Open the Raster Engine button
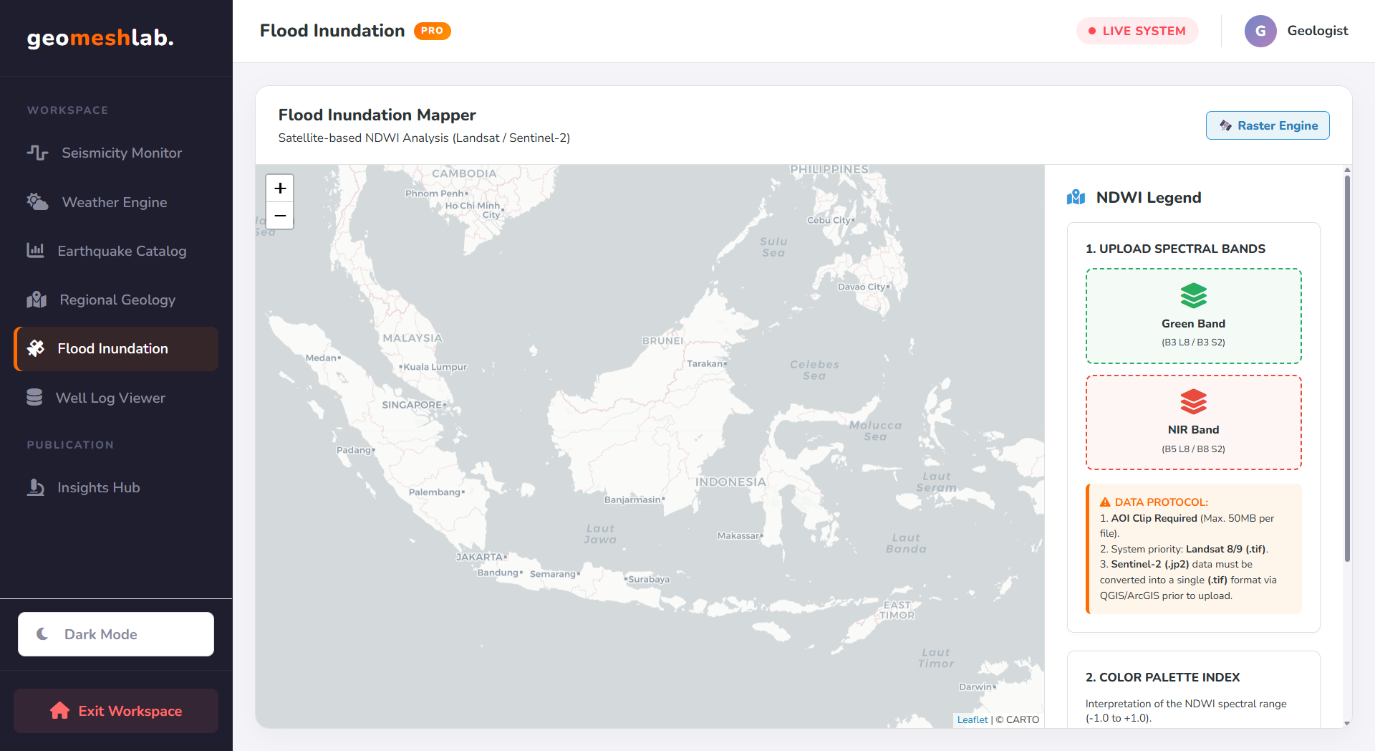 1268,125
